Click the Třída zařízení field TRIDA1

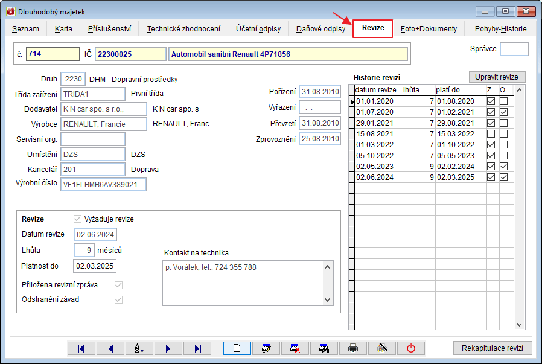92,94
